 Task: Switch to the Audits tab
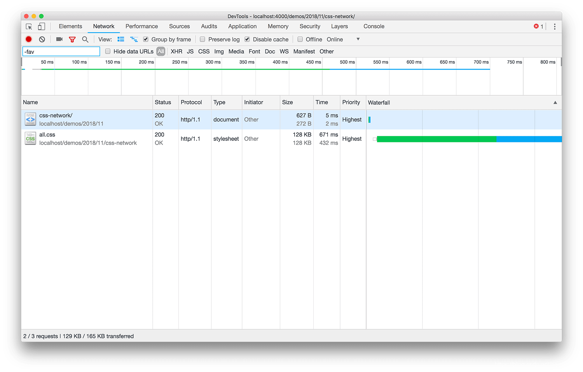coord(209,26)
